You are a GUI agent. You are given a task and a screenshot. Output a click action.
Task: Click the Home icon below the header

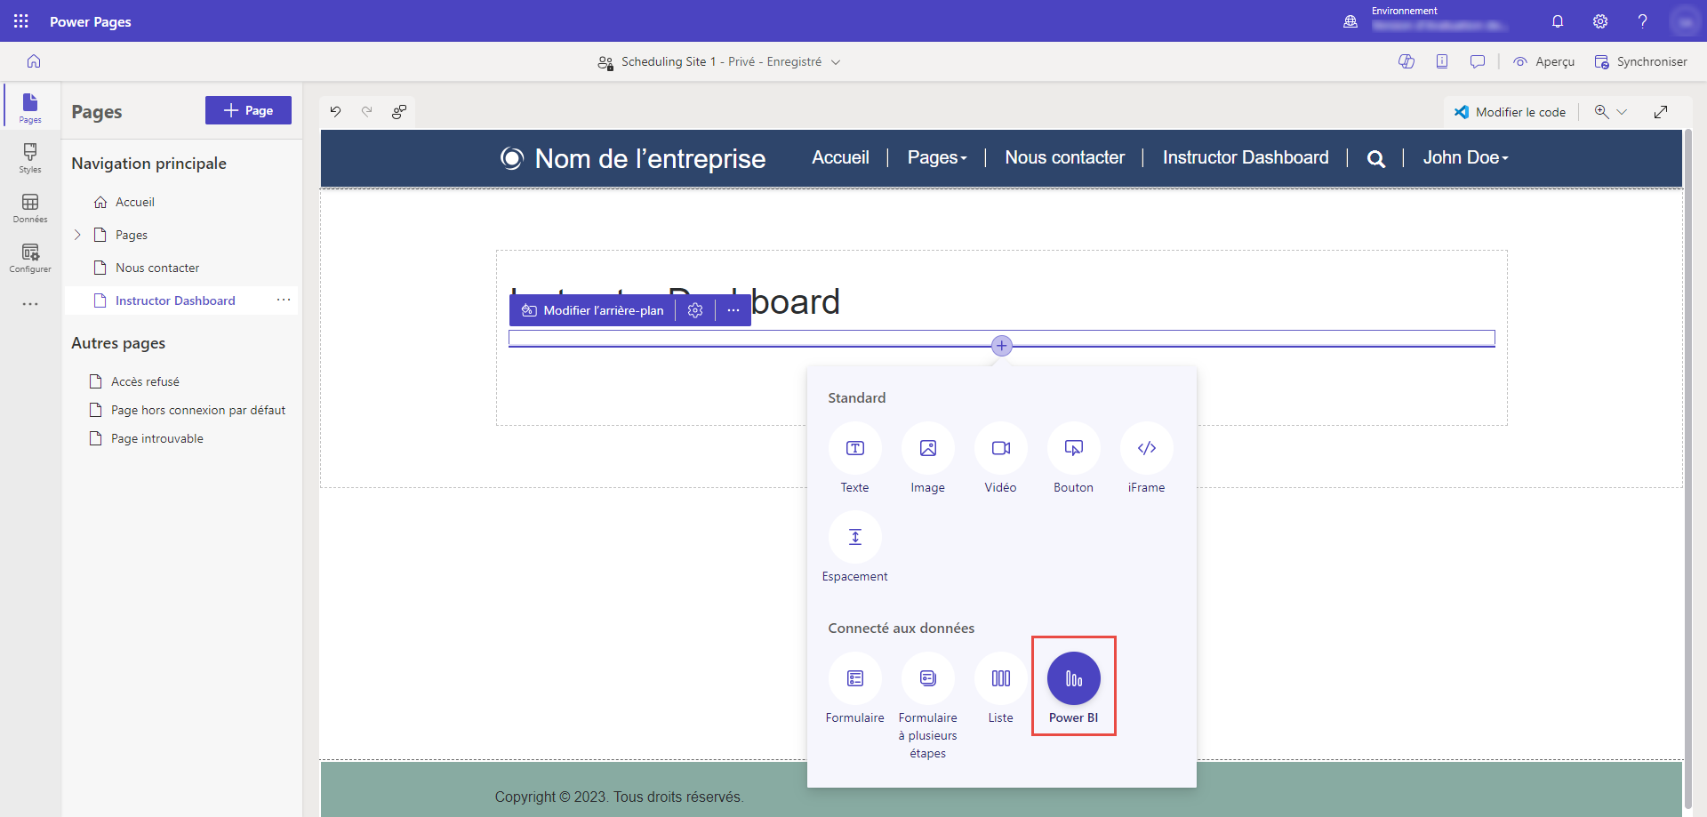(x=34, y=61)
